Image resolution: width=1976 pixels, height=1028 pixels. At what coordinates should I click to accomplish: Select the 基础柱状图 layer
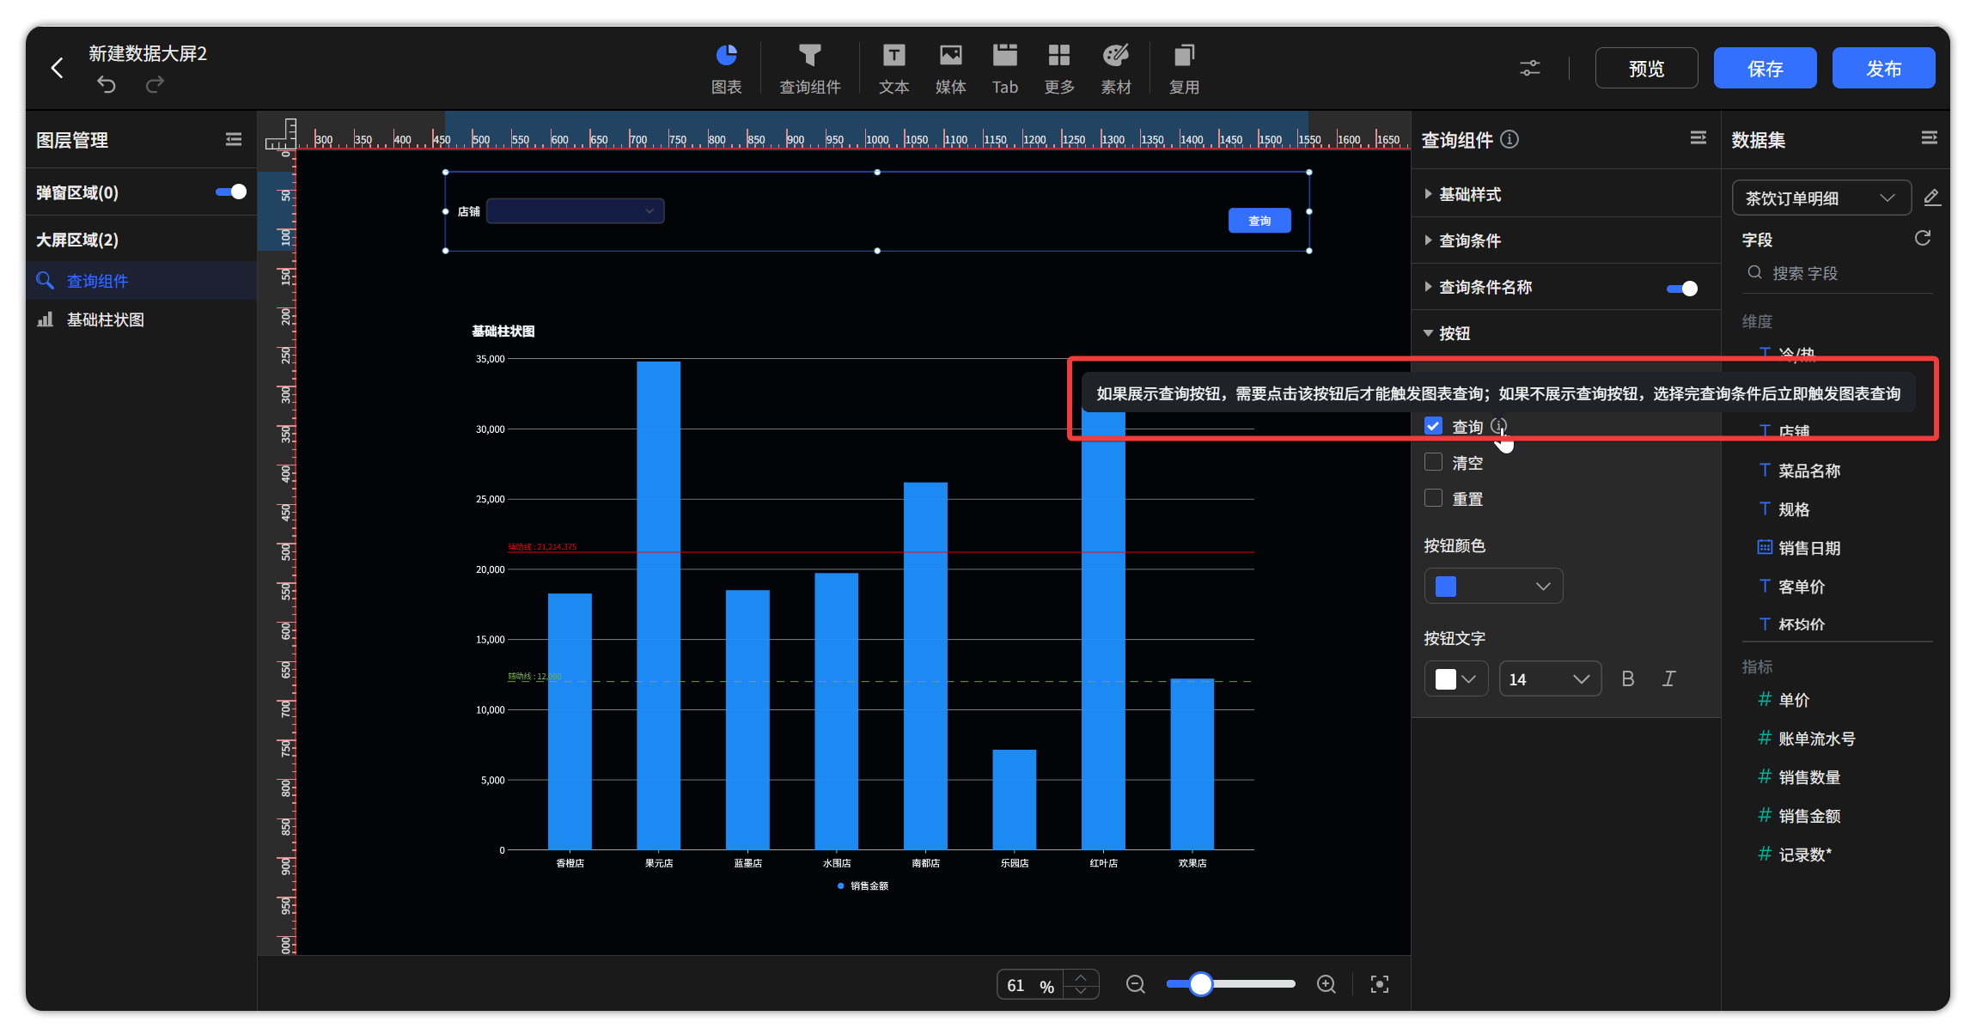[142, 319]
